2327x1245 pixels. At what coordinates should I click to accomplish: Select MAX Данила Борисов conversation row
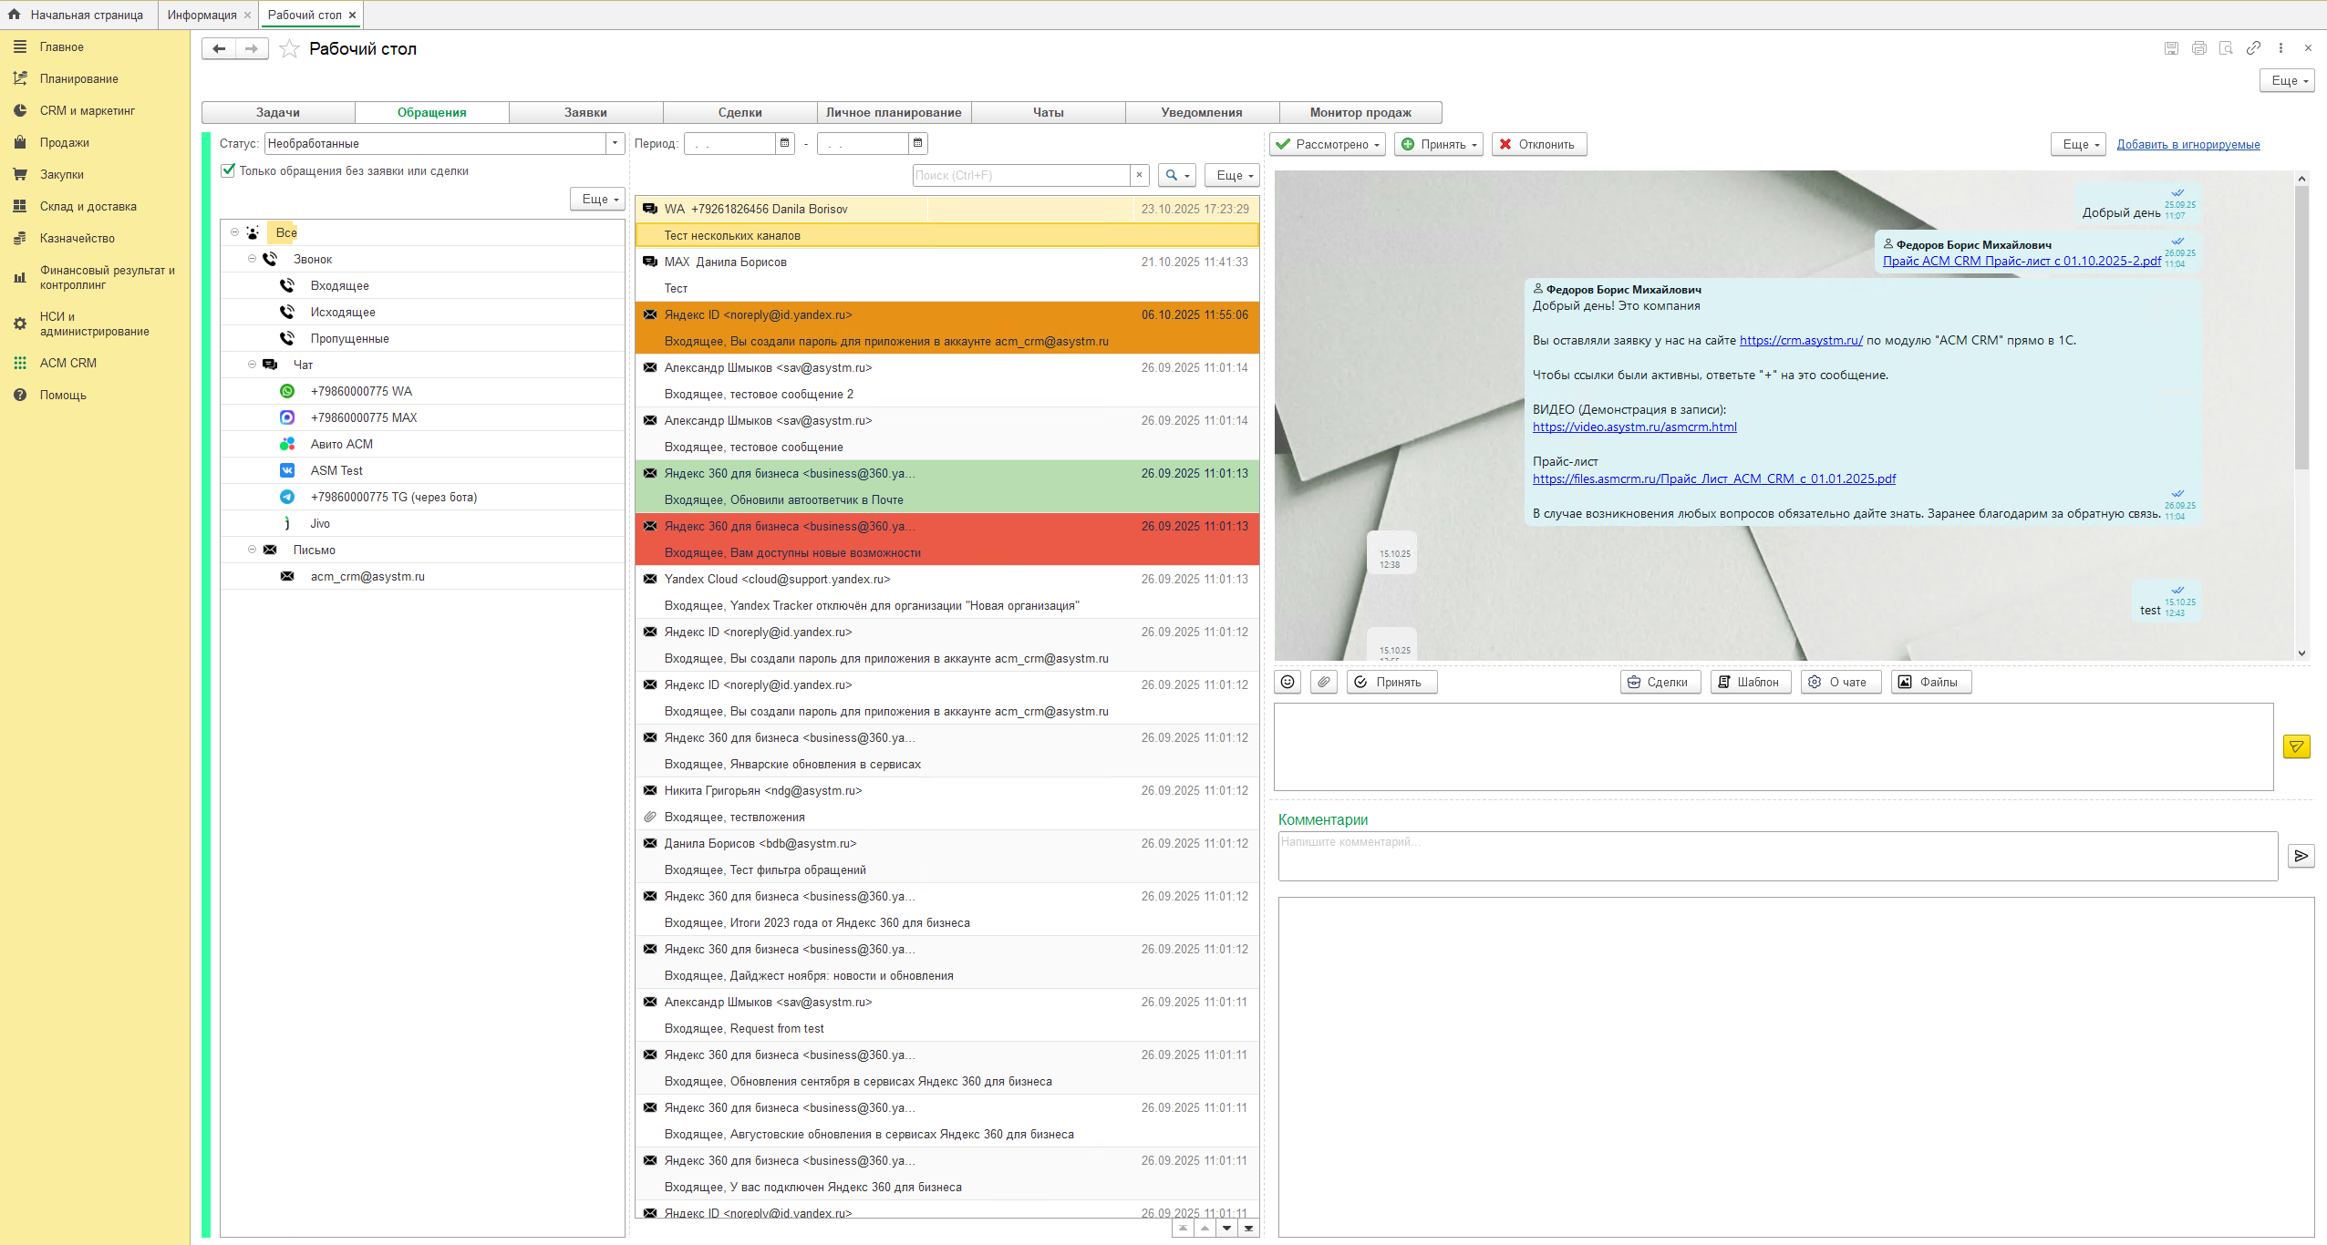947,274
